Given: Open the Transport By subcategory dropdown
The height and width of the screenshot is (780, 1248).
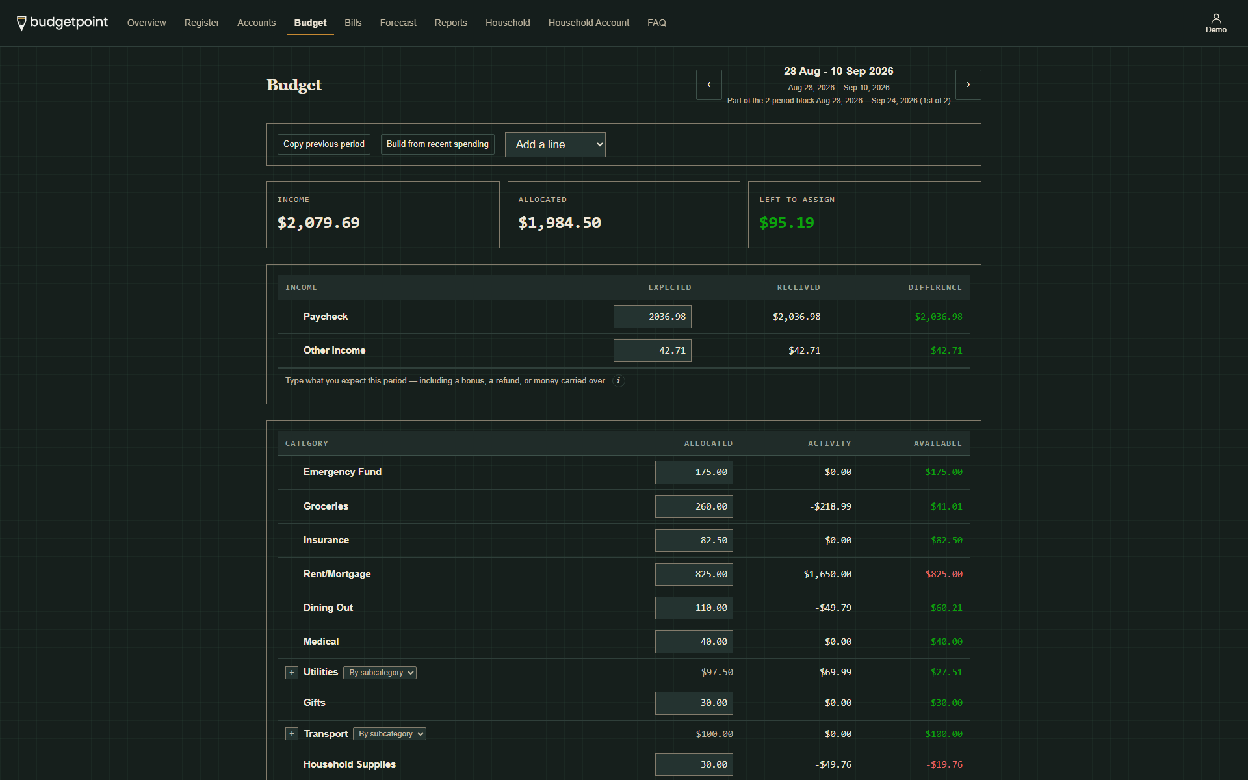Looking at the screenshot, I should tap(389, 734).
